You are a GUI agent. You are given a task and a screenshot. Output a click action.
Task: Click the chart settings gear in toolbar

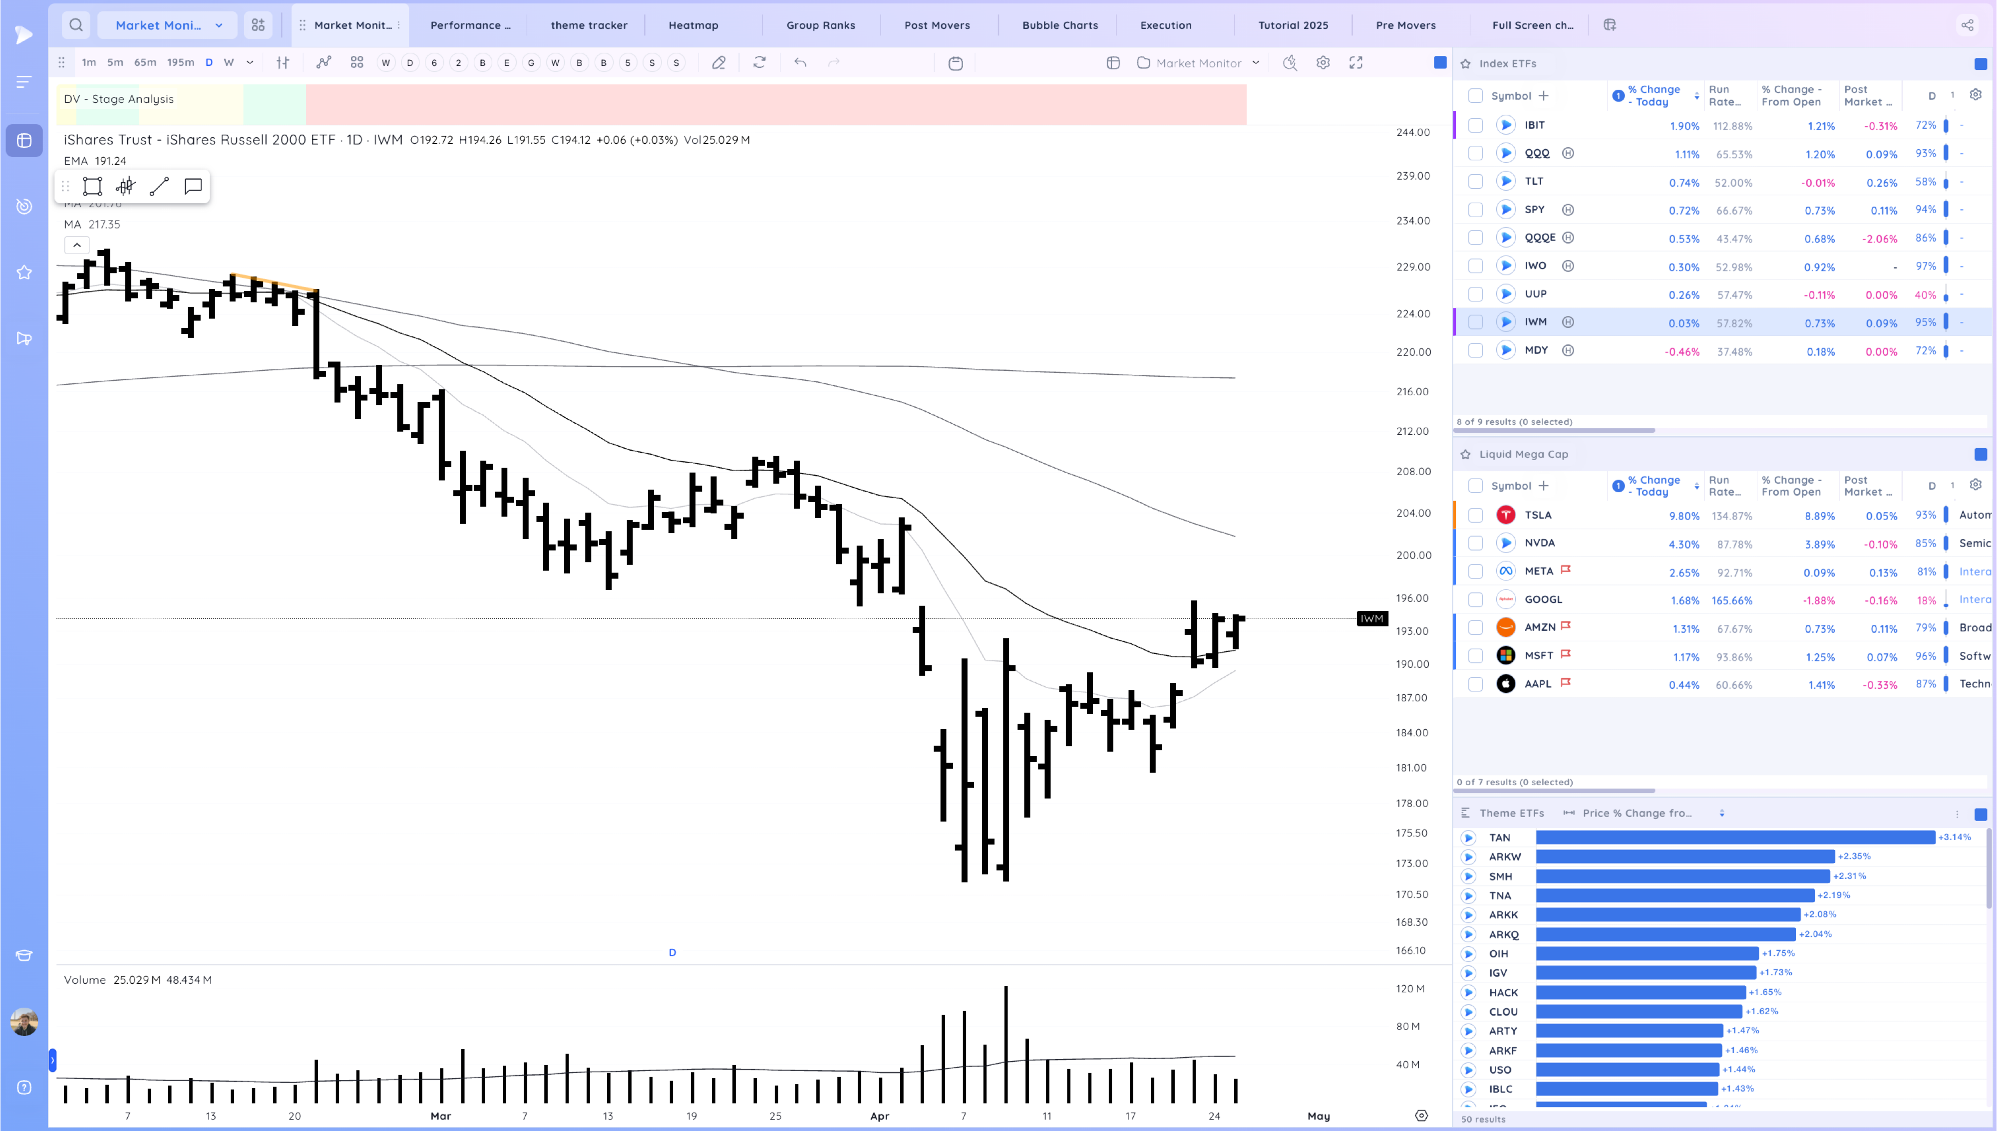pyautogui.click(x=1323, y=63)
